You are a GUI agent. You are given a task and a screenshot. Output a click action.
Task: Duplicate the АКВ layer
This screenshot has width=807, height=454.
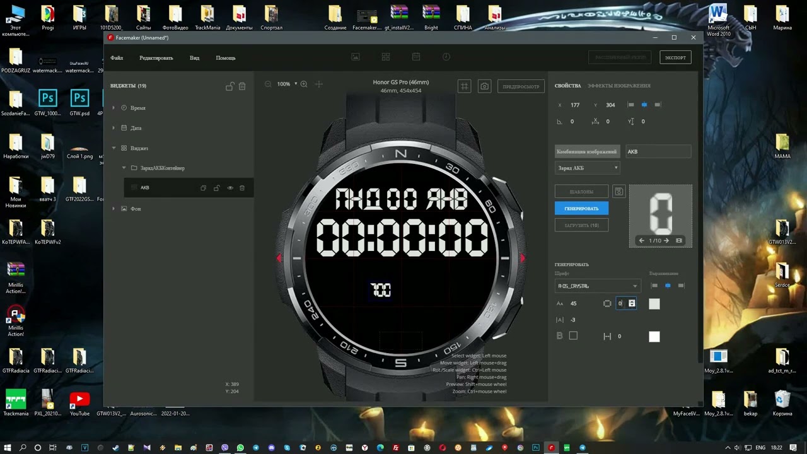click(203, 188)
